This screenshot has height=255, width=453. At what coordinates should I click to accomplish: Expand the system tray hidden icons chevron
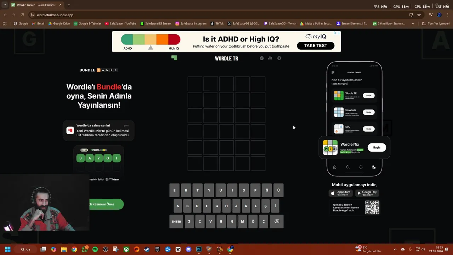pyautogui.click(x=395, y=249)
